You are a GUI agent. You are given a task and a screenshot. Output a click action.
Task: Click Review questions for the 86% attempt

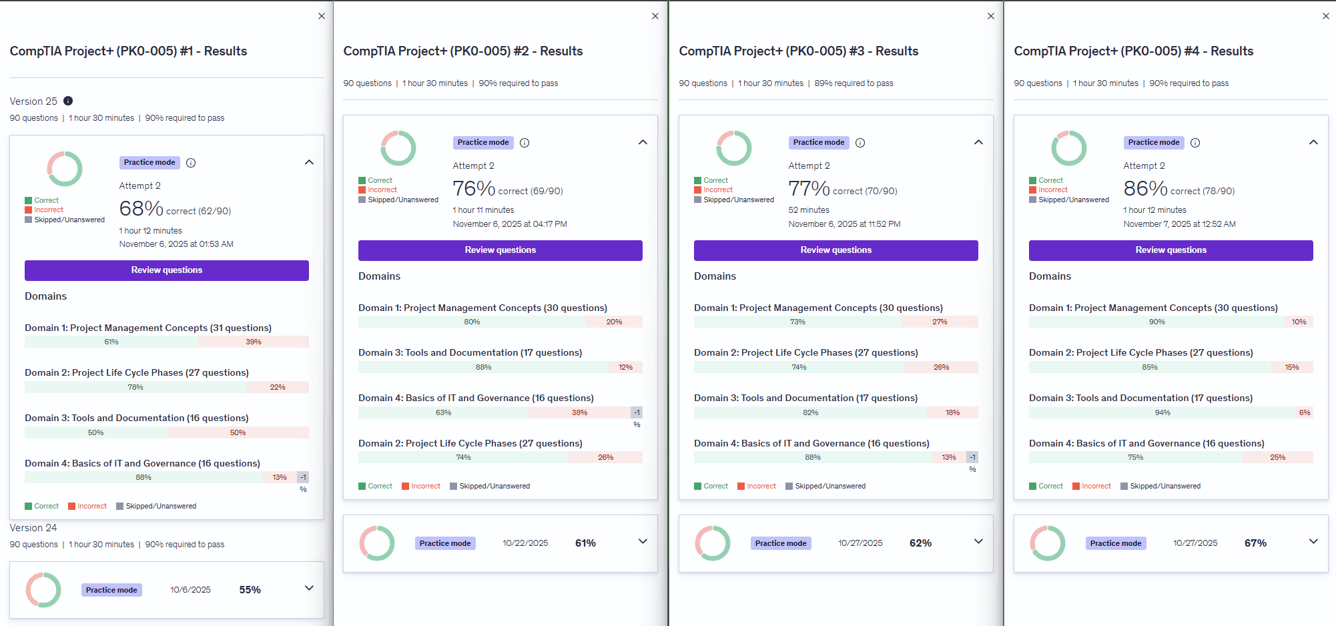pyautogui.click(x=1171, y=250)
